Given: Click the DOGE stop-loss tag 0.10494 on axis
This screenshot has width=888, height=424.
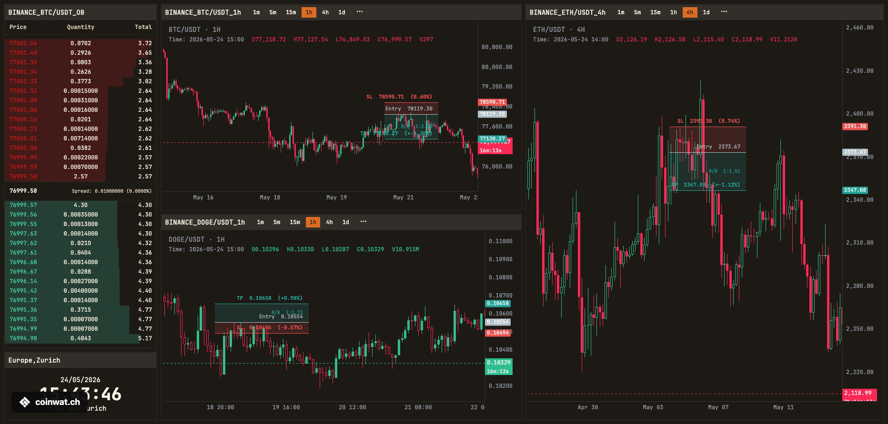Looking at the screenshot, I should coord(498,333).
